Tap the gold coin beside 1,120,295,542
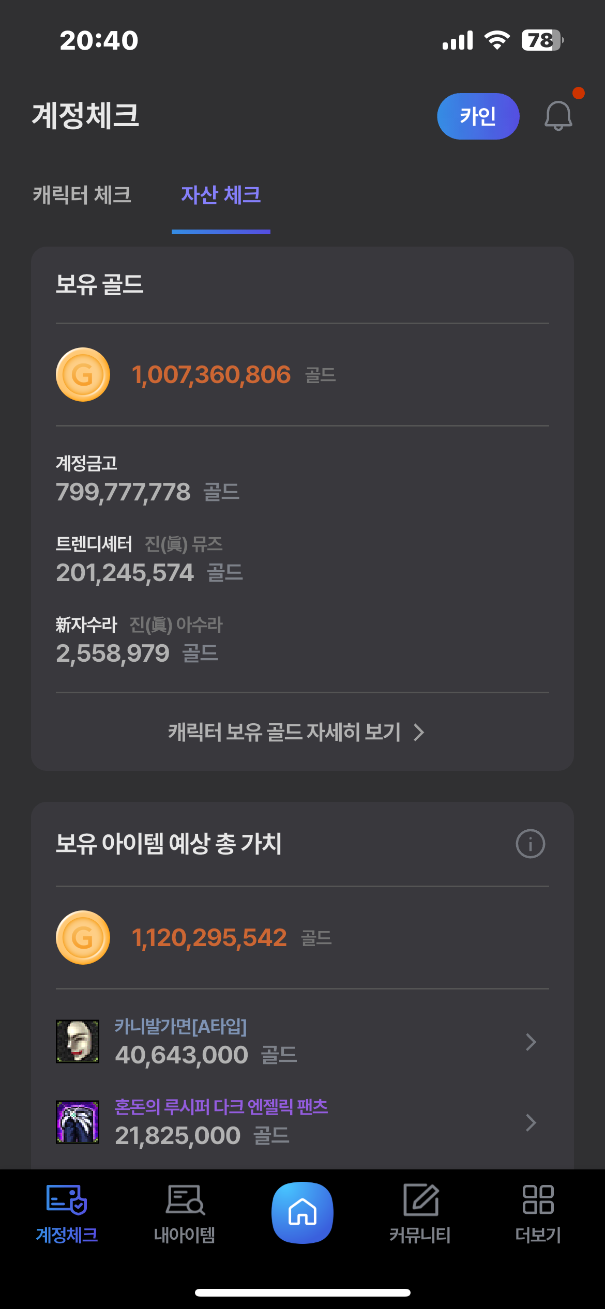 83,937
